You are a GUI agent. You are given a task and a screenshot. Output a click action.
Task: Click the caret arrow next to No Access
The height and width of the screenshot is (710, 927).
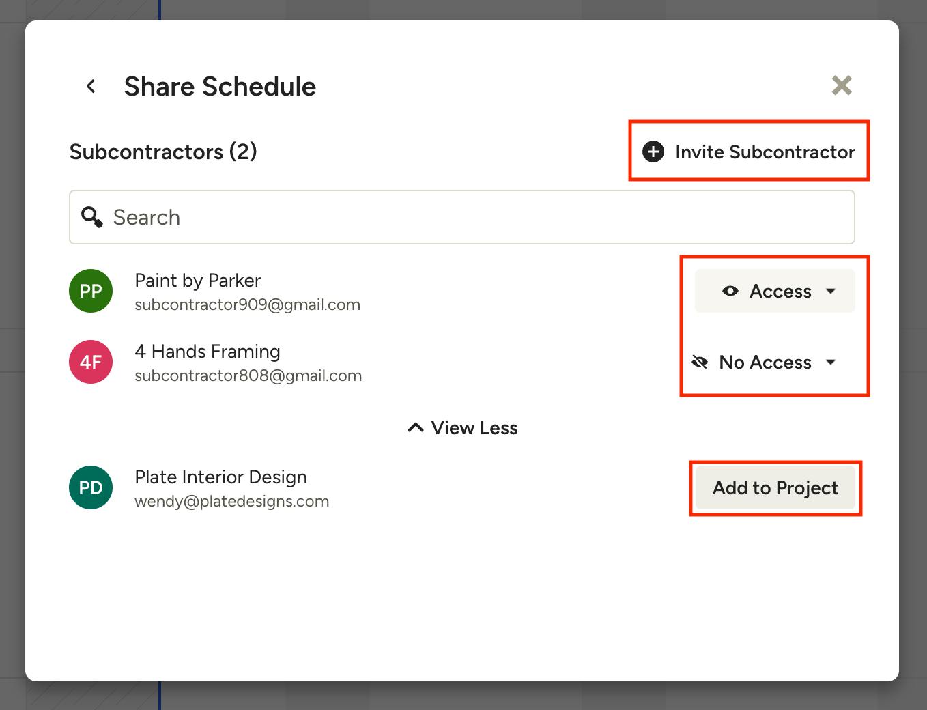(831, 362)
